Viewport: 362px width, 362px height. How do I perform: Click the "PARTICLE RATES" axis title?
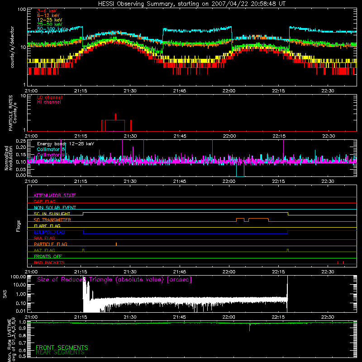tap(10, 113)
